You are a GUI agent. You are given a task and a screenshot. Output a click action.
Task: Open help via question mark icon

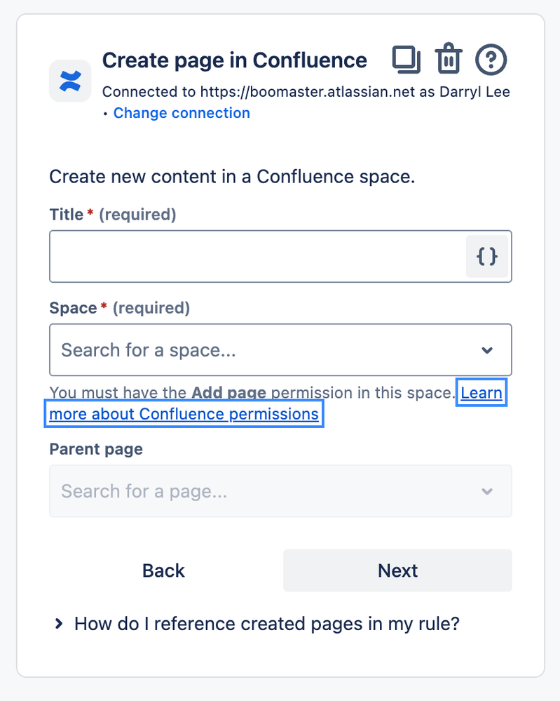[491, 59]
